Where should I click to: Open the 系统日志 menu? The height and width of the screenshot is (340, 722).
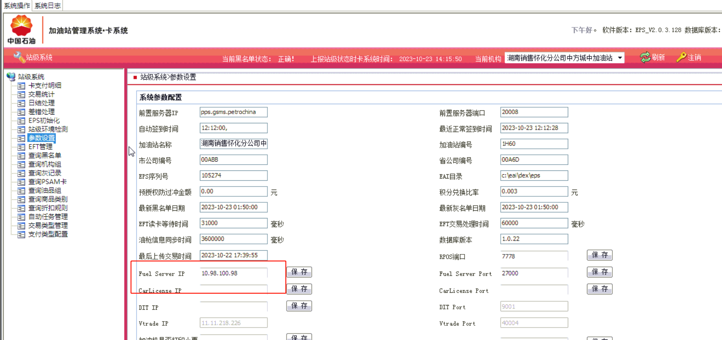tap(47, 5)
